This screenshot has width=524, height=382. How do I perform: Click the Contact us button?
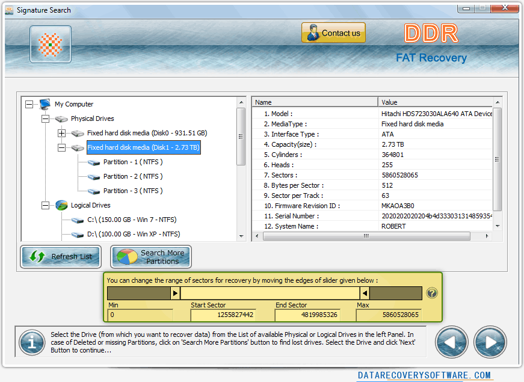pyautogui.click(x=333, y=32)
